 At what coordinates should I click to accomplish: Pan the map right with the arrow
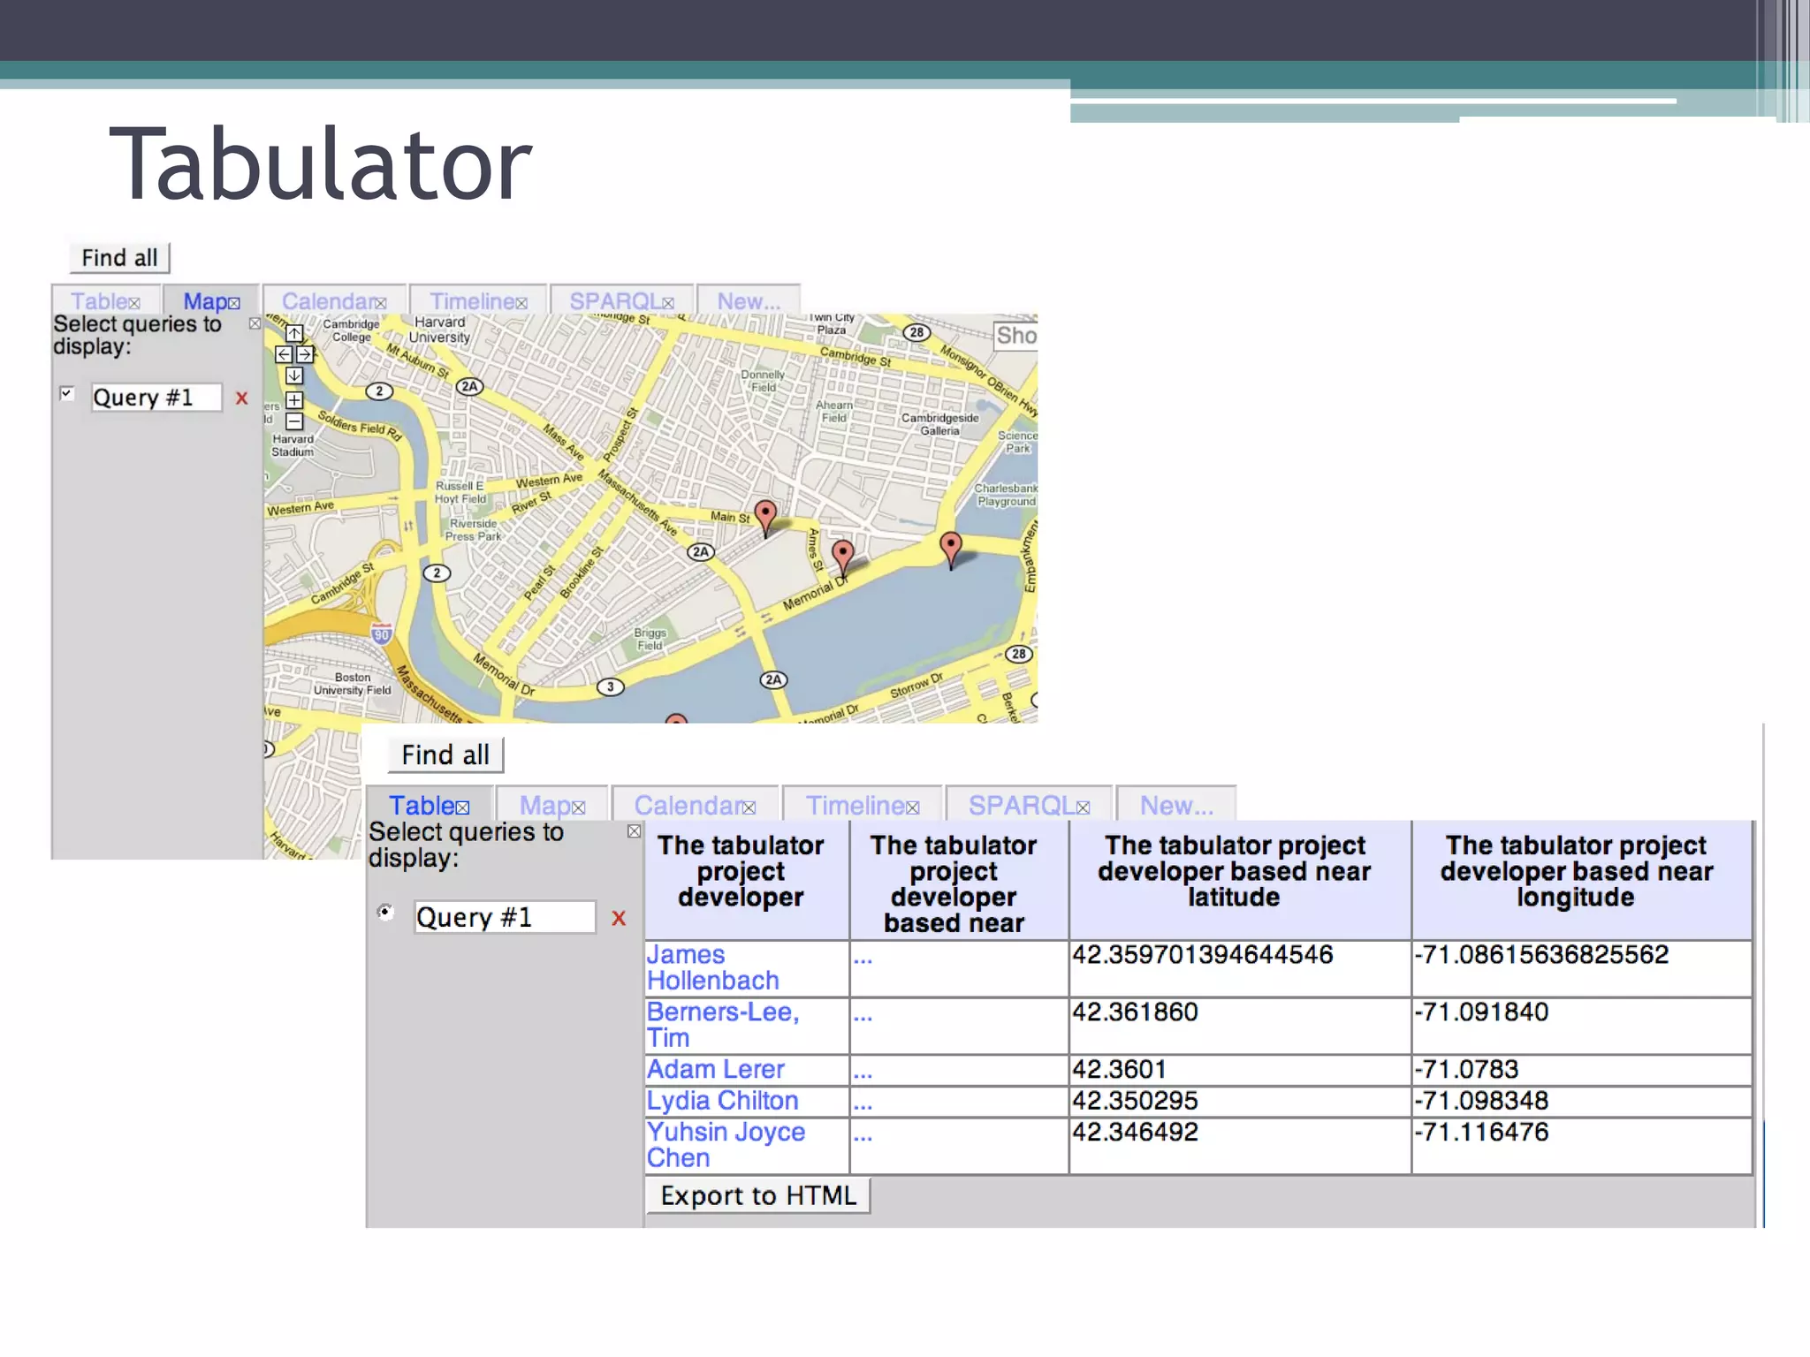(x=305, y=354)
